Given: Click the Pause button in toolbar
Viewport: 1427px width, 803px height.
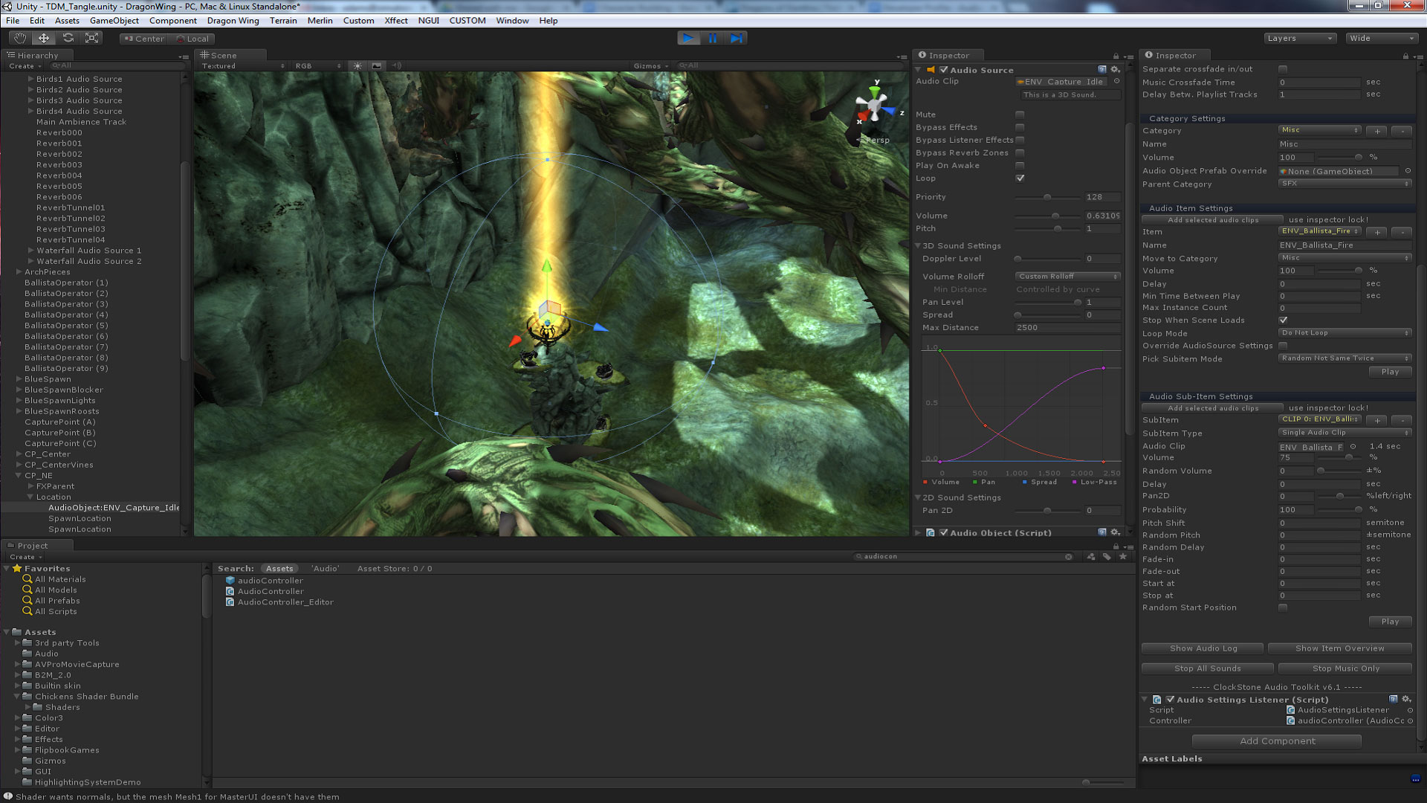Looking at the screenshot, I should pos(713,38).
